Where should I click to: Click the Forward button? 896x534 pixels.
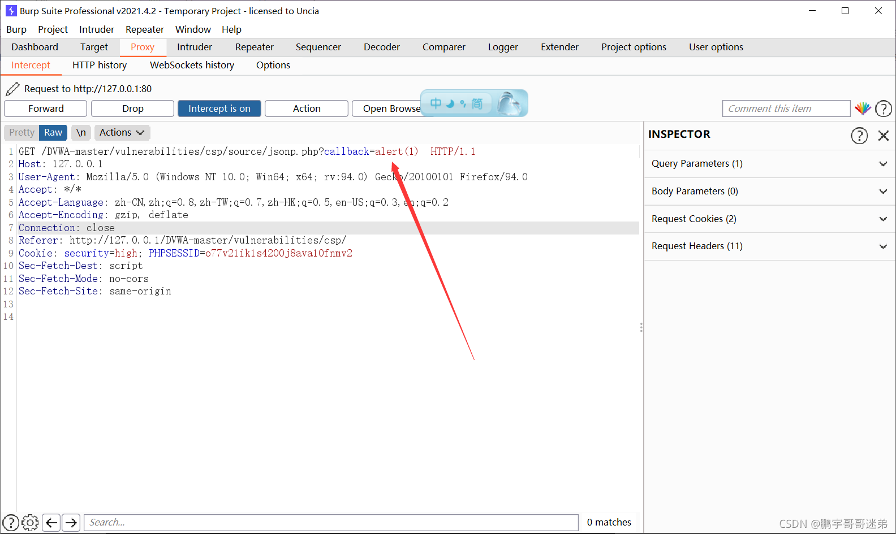coord(46,108)
